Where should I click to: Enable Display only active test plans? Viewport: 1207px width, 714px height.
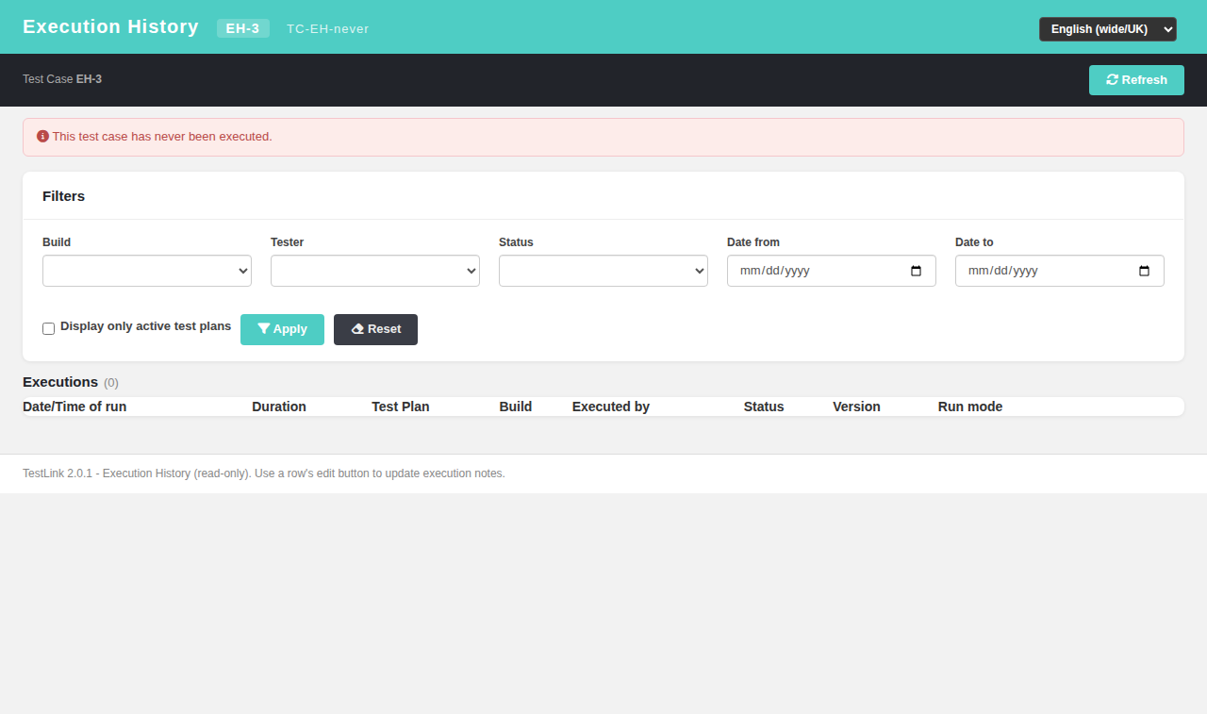click(x=49, y=328)
